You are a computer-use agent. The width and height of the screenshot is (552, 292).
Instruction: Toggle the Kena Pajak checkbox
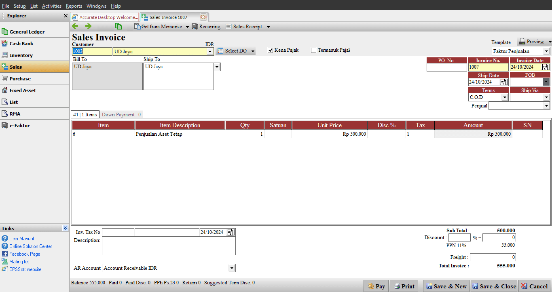click(271, 50)
